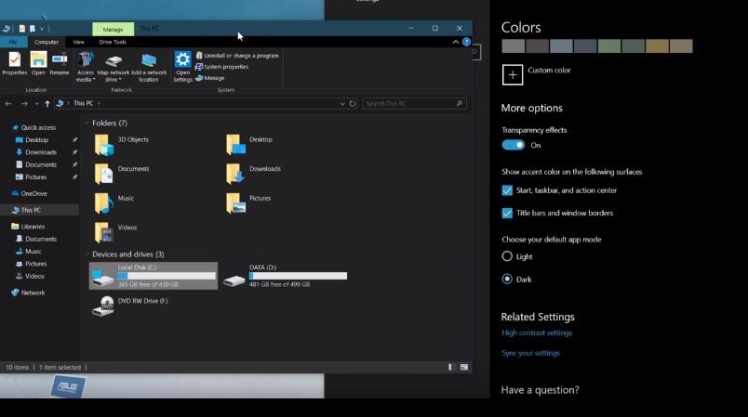Select the Documents folder in Folders group

tap(122, 174)
